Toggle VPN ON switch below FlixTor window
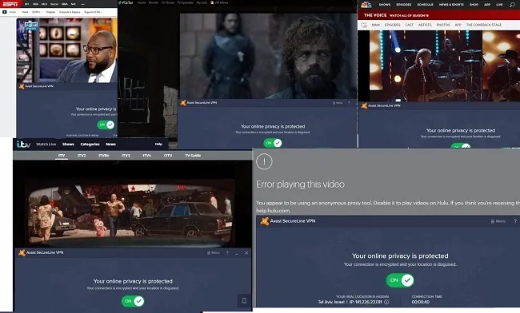The image size is (520, 313). click(x=273, y=143)
